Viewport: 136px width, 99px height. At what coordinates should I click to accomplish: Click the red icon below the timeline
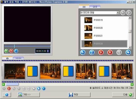tap(9, 89)
